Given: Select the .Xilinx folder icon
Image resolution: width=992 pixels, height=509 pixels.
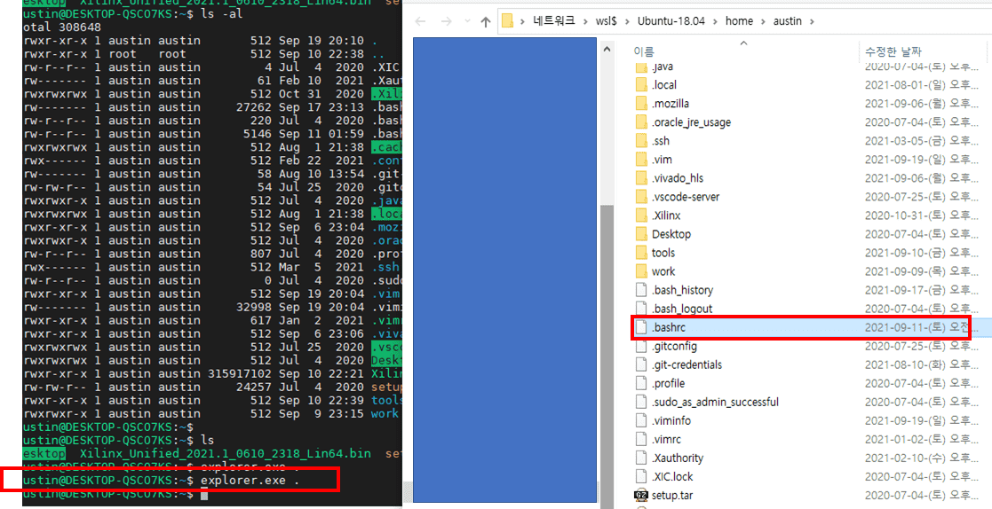Looking at the screenshot, I should (x=641, y=215).
